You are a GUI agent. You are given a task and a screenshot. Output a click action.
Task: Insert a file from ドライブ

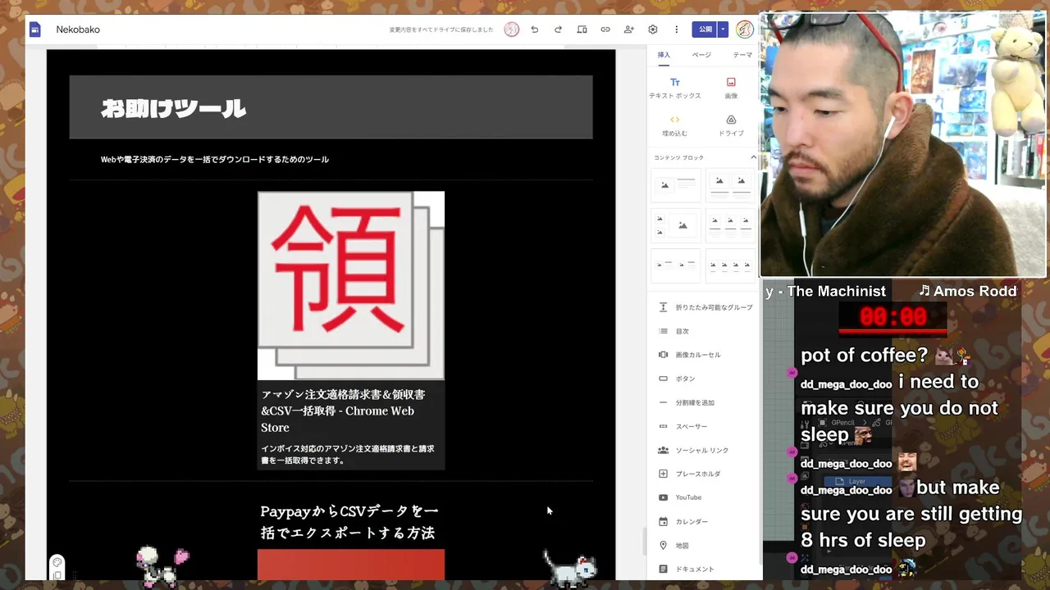click(x=731, y=125)
